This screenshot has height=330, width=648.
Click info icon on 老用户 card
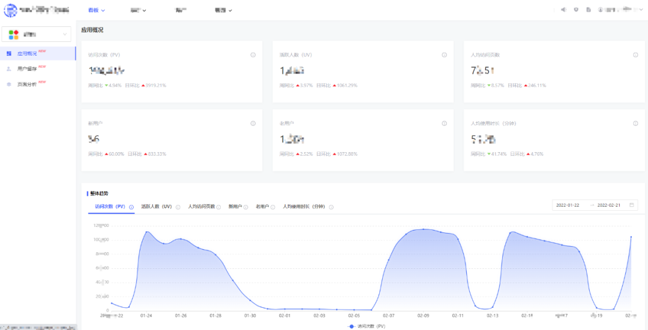pos(444,123)
